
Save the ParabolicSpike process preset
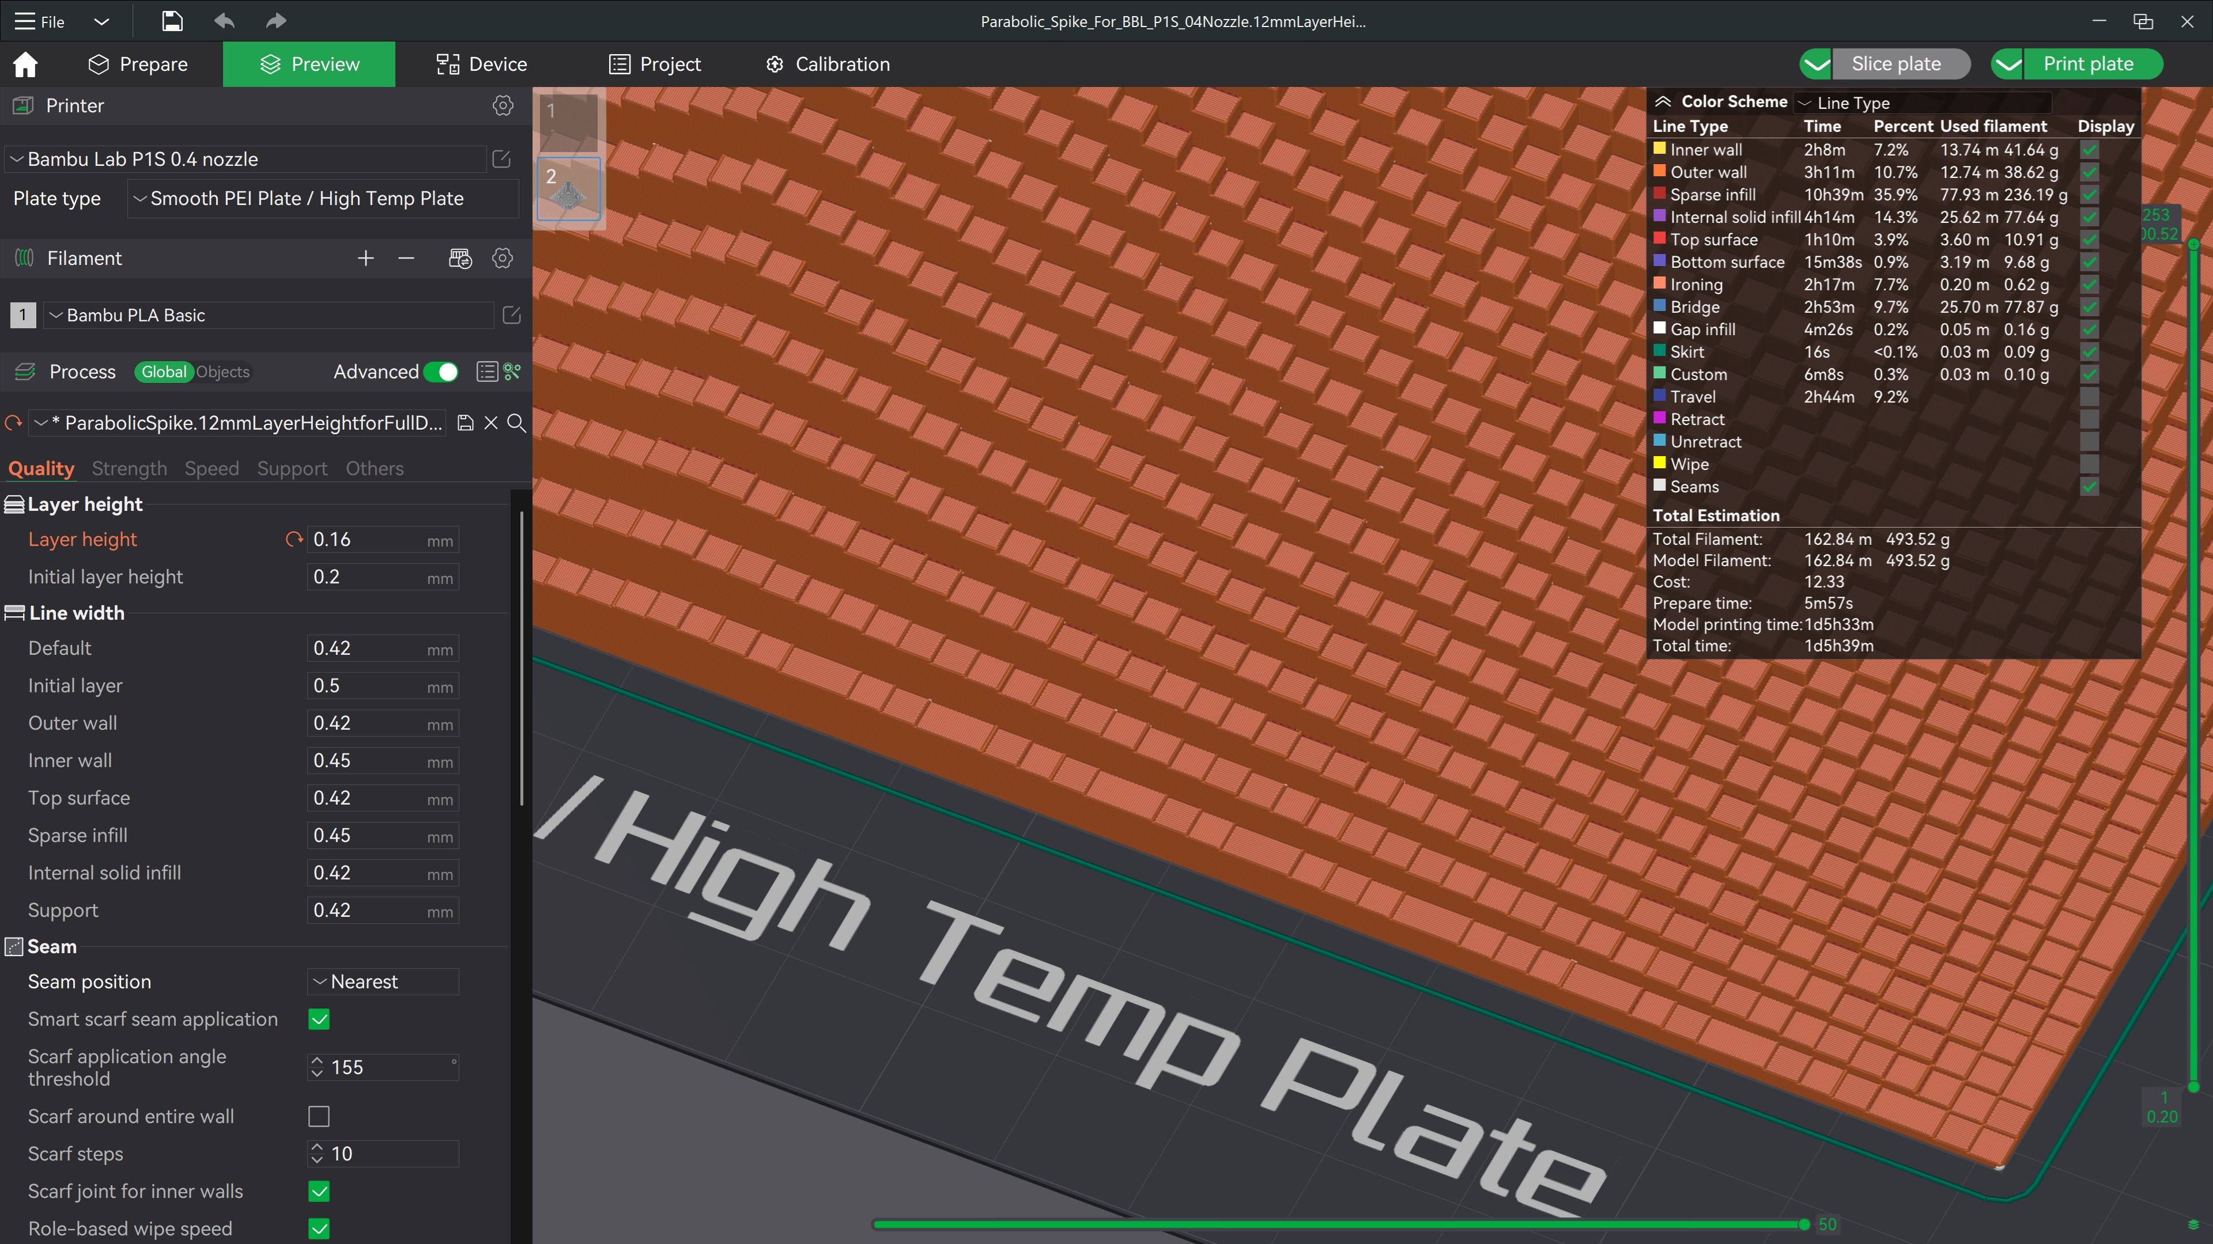tap(464, 422)
